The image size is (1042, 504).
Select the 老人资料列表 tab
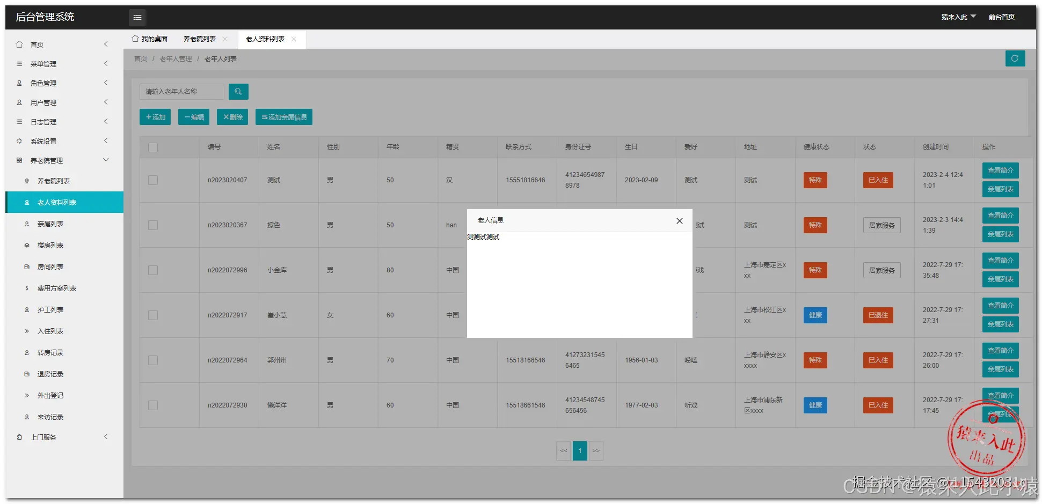pyautogui.click(x=265, y=39)
